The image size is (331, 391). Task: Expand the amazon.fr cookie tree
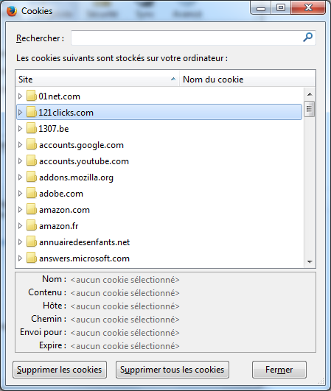click(20, 225)
